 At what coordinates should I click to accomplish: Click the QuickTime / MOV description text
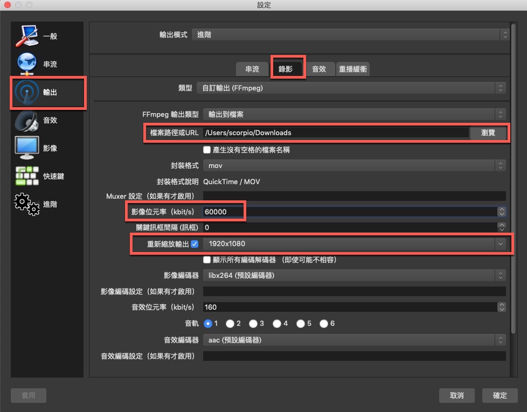pyautogui.click(x=232, y=181)
